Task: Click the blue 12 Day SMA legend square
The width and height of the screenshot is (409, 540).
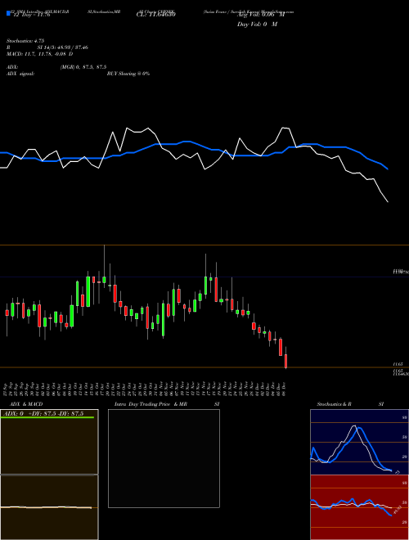Action: point(8,13)
